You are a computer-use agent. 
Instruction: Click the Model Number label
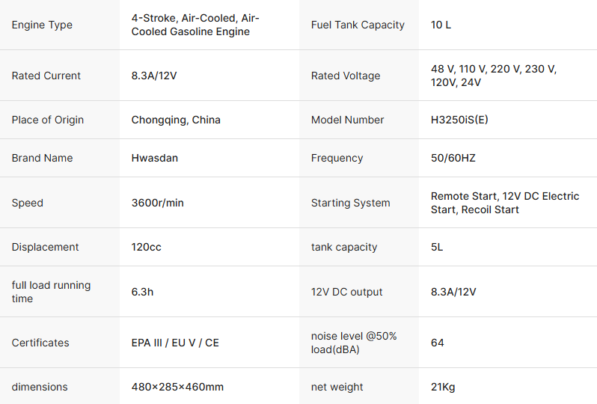347,120
